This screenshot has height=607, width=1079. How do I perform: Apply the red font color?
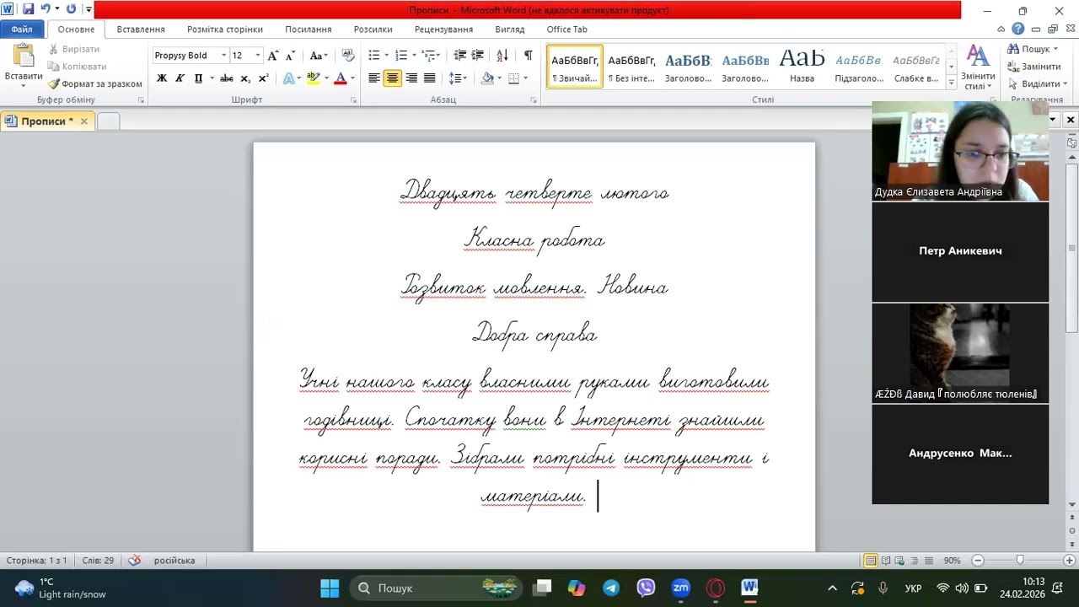click(341, 78)
